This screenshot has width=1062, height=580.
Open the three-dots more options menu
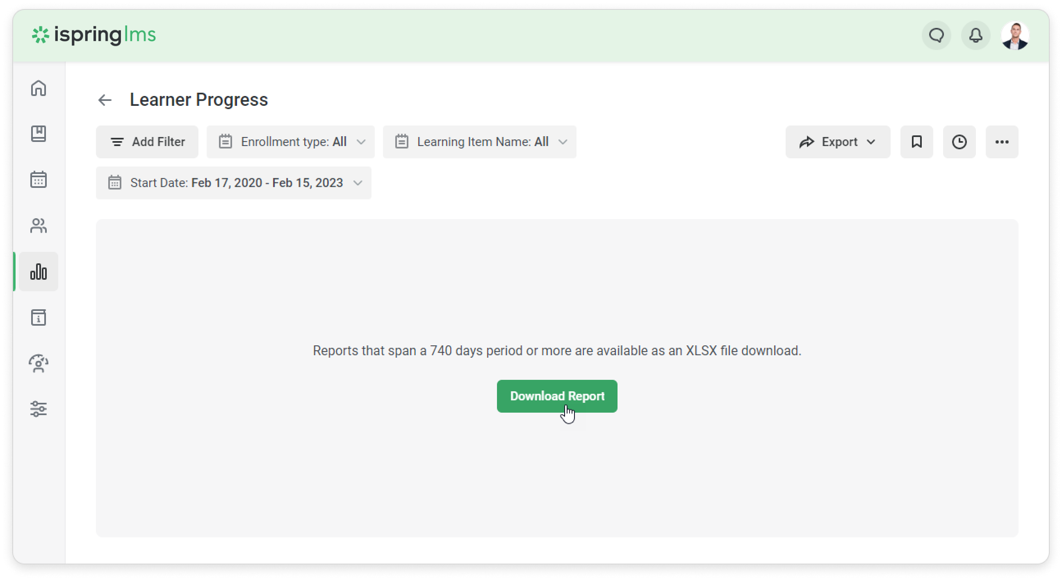[x=1001, y=142]
